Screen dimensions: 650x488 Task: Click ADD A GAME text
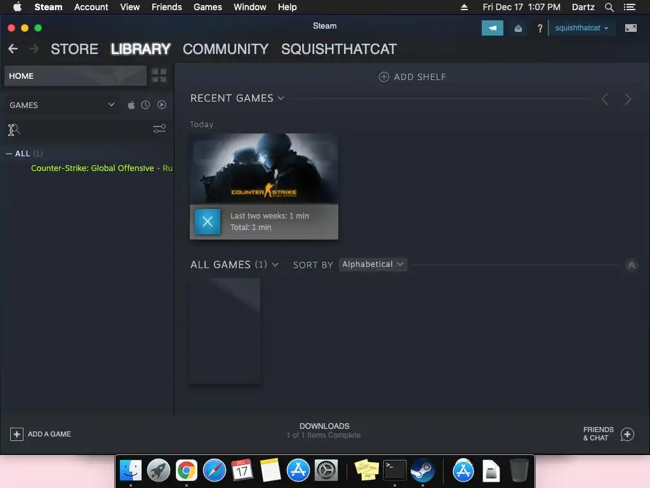(50, 434)
